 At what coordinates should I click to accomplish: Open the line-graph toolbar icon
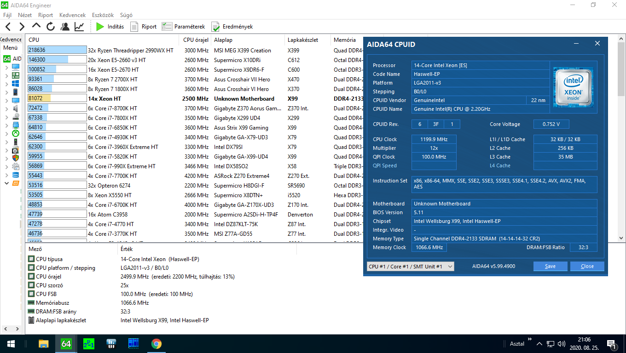[79, 27]
